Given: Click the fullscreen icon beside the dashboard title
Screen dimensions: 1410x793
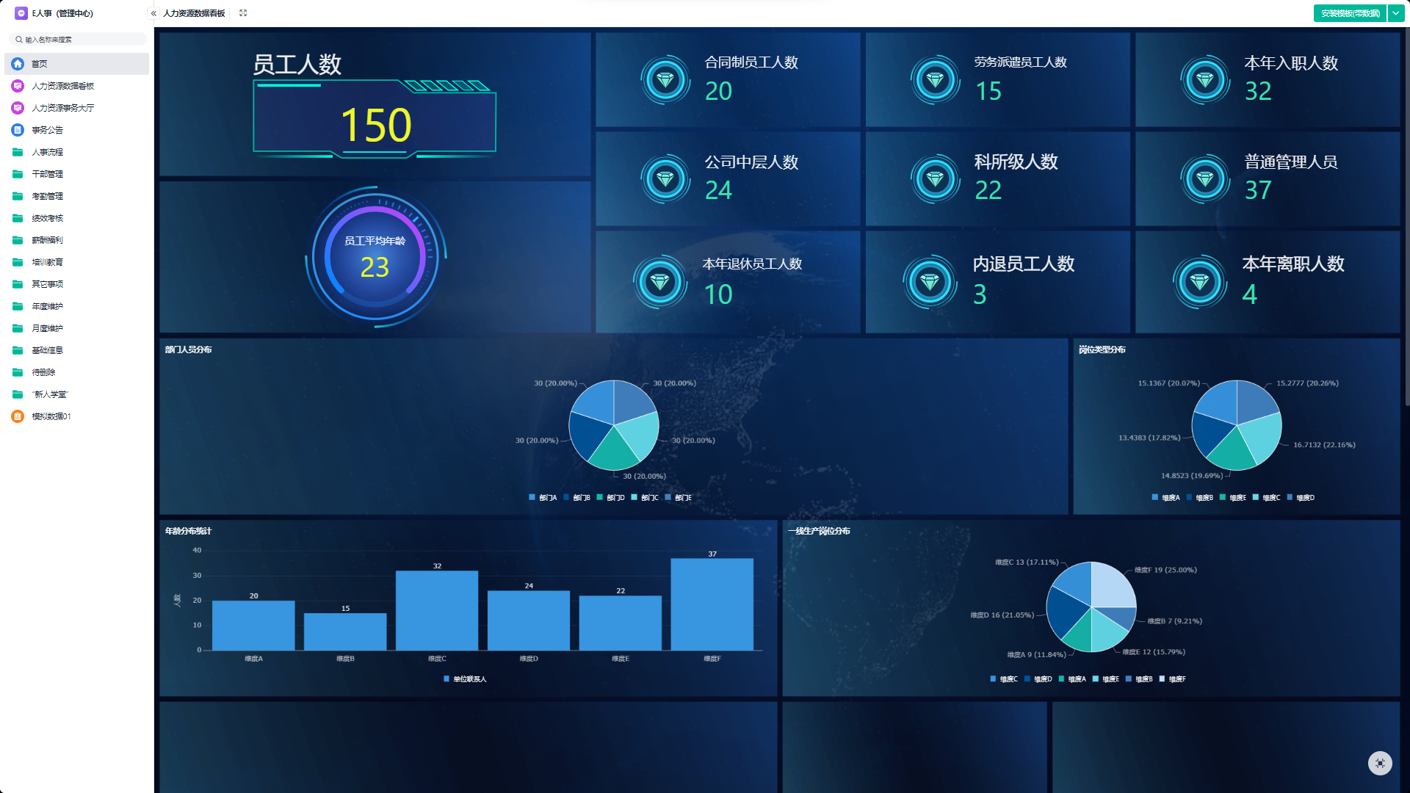Looking at the screenshot, I should point(243,13).
